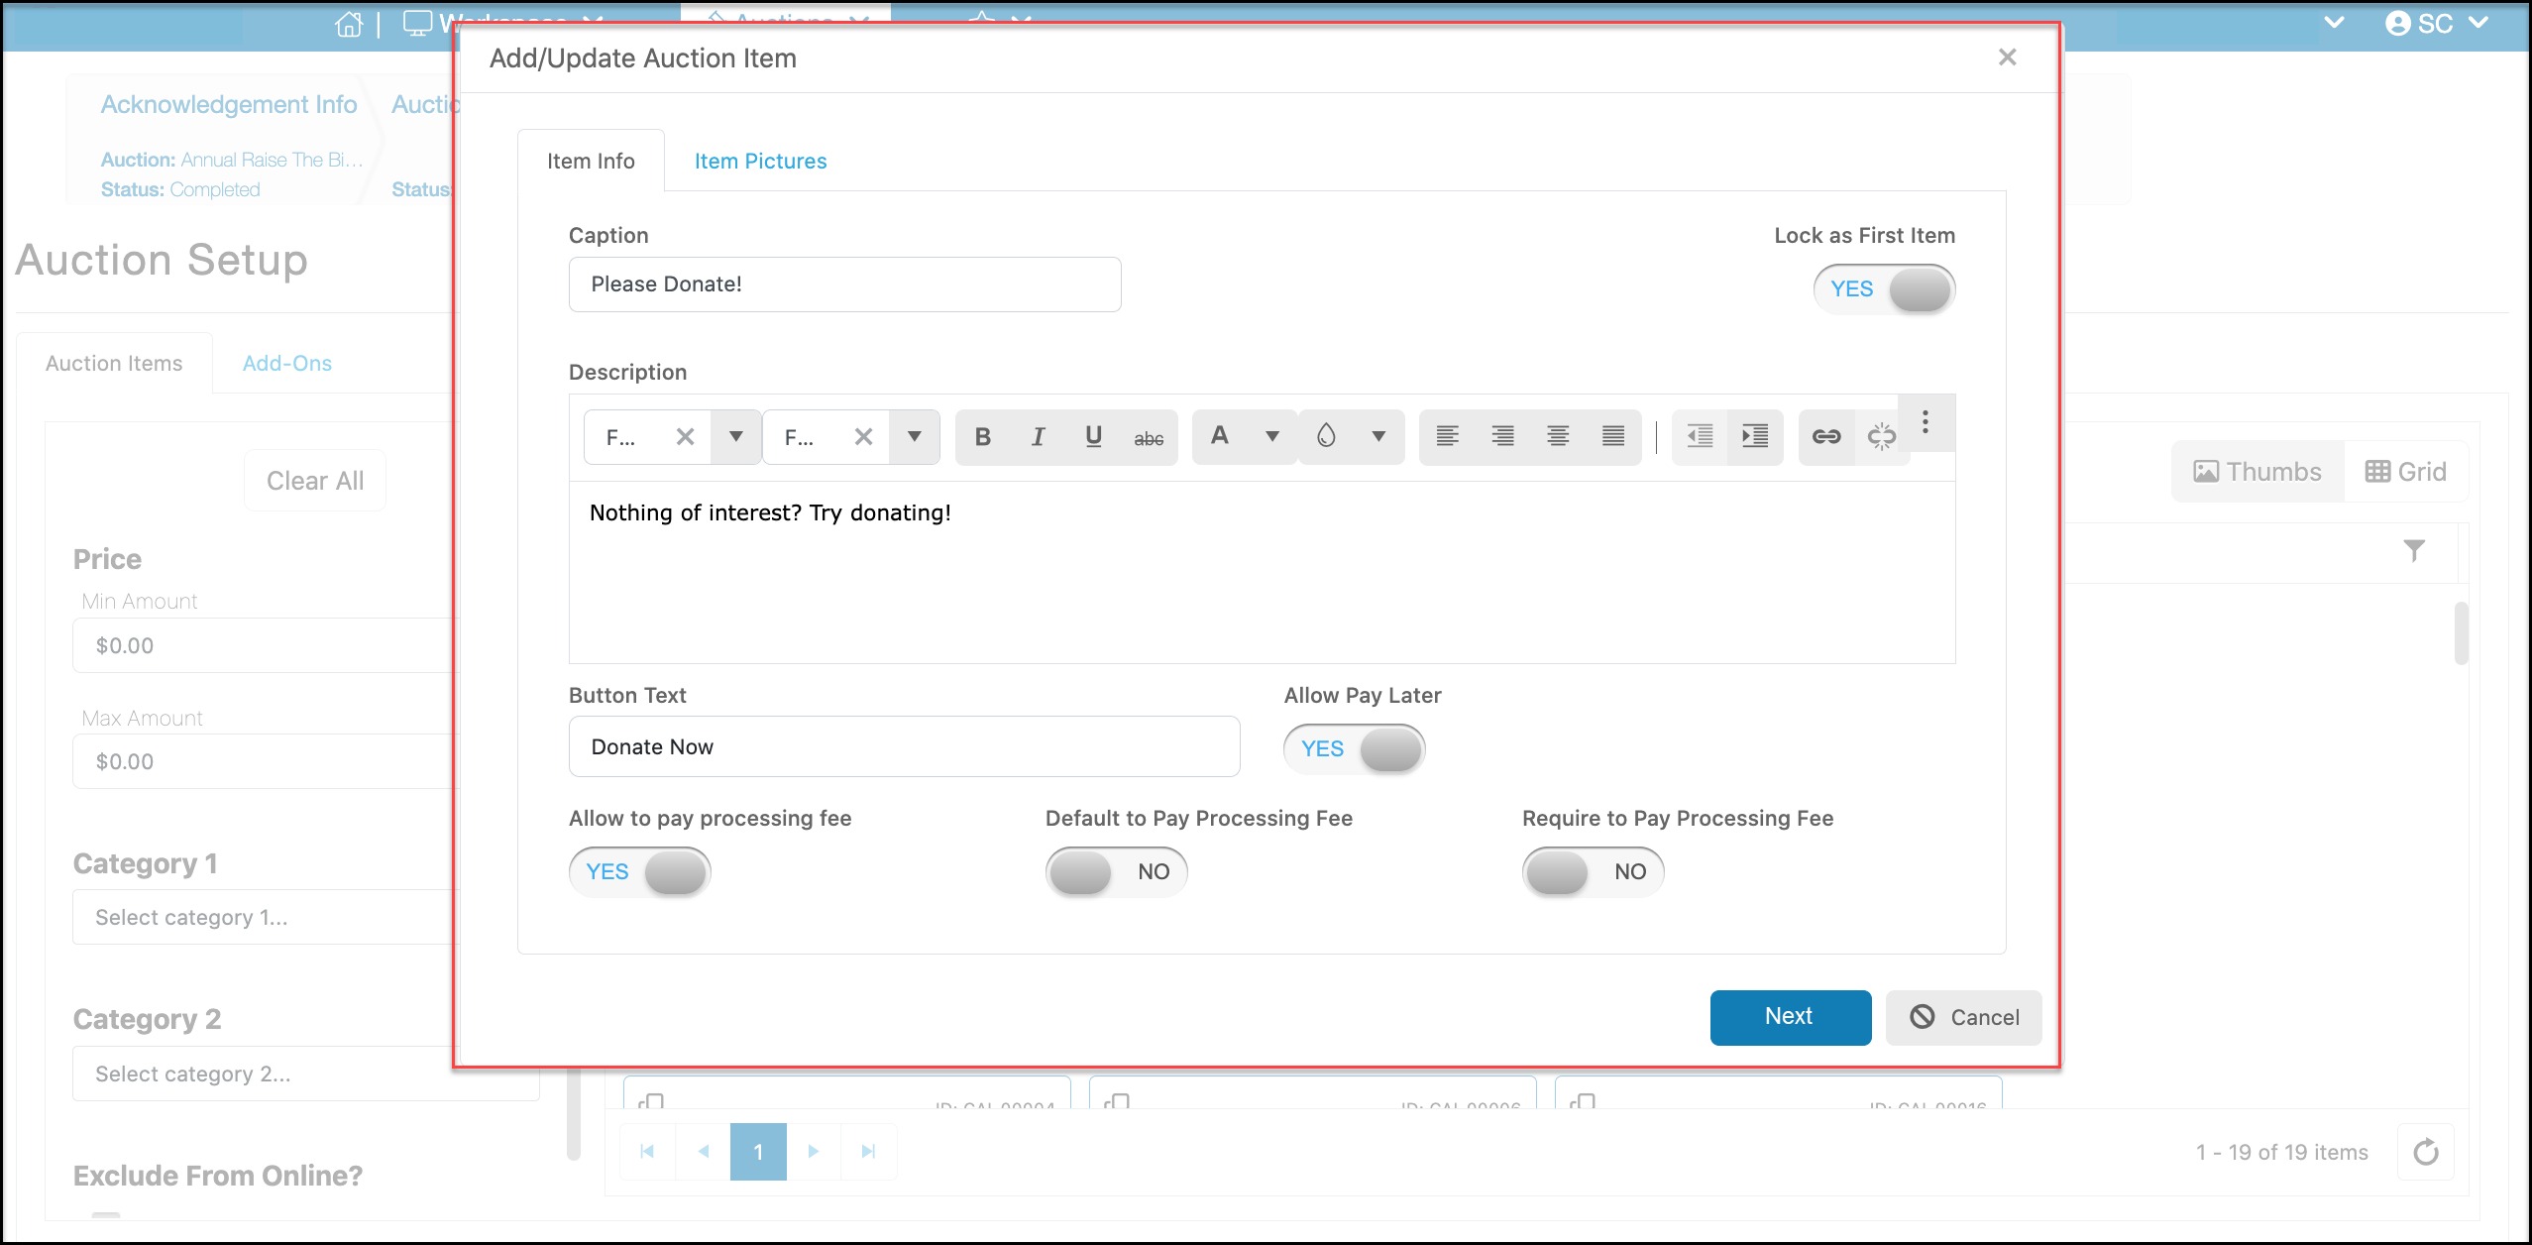The height and width of the screenshot is (1245, 2532).
Task: Open the editor's three-dot overflow menu
Action: (x=1925, y=422)
